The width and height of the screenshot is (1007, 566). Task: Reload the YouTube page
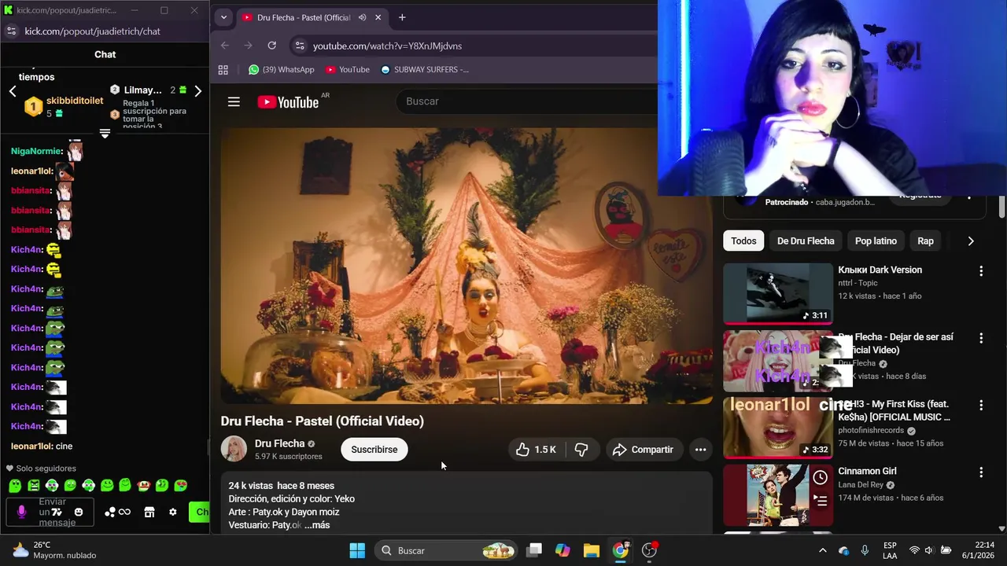click(271, 46)
